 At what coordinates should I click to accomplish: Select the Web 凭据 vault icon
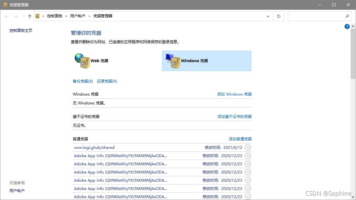click(x=82, y=61)
